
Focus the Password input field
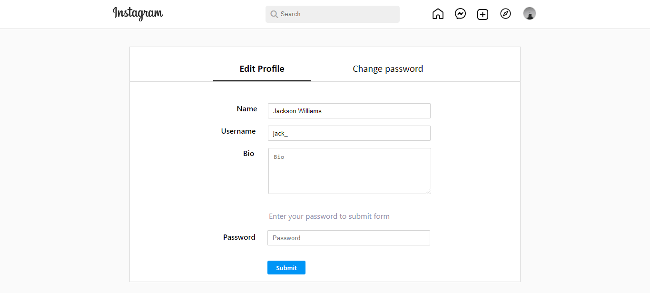(x=348, y=237)
